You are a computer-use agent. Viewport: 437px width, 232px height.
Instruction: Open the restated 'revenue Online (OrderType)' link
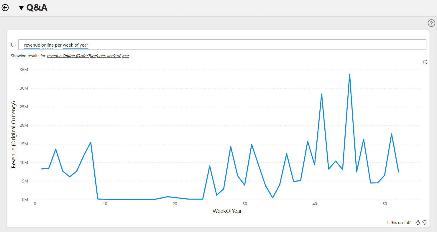pyautogui.click(x=73, y=56)
